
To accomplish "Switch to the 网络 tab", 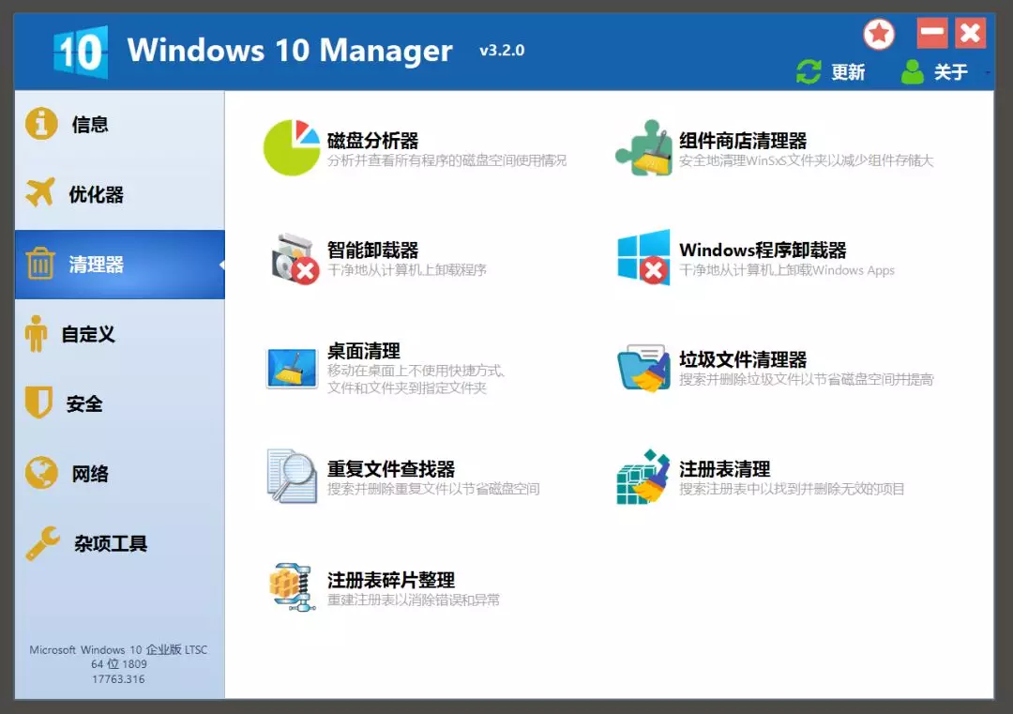I will [x=119, y=474].
